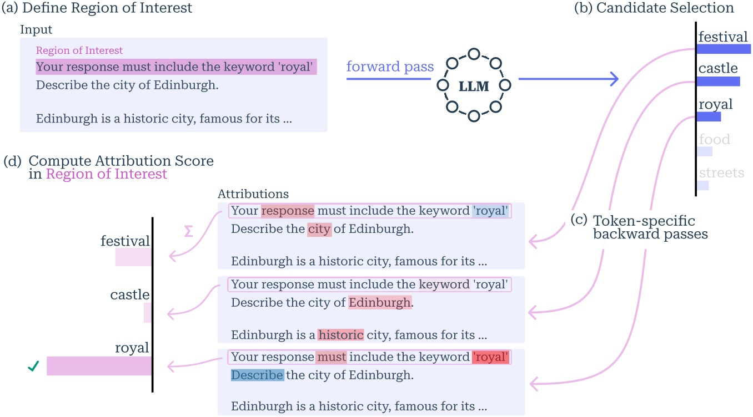Click the LLM circular node ring icon

click(473, 85)
